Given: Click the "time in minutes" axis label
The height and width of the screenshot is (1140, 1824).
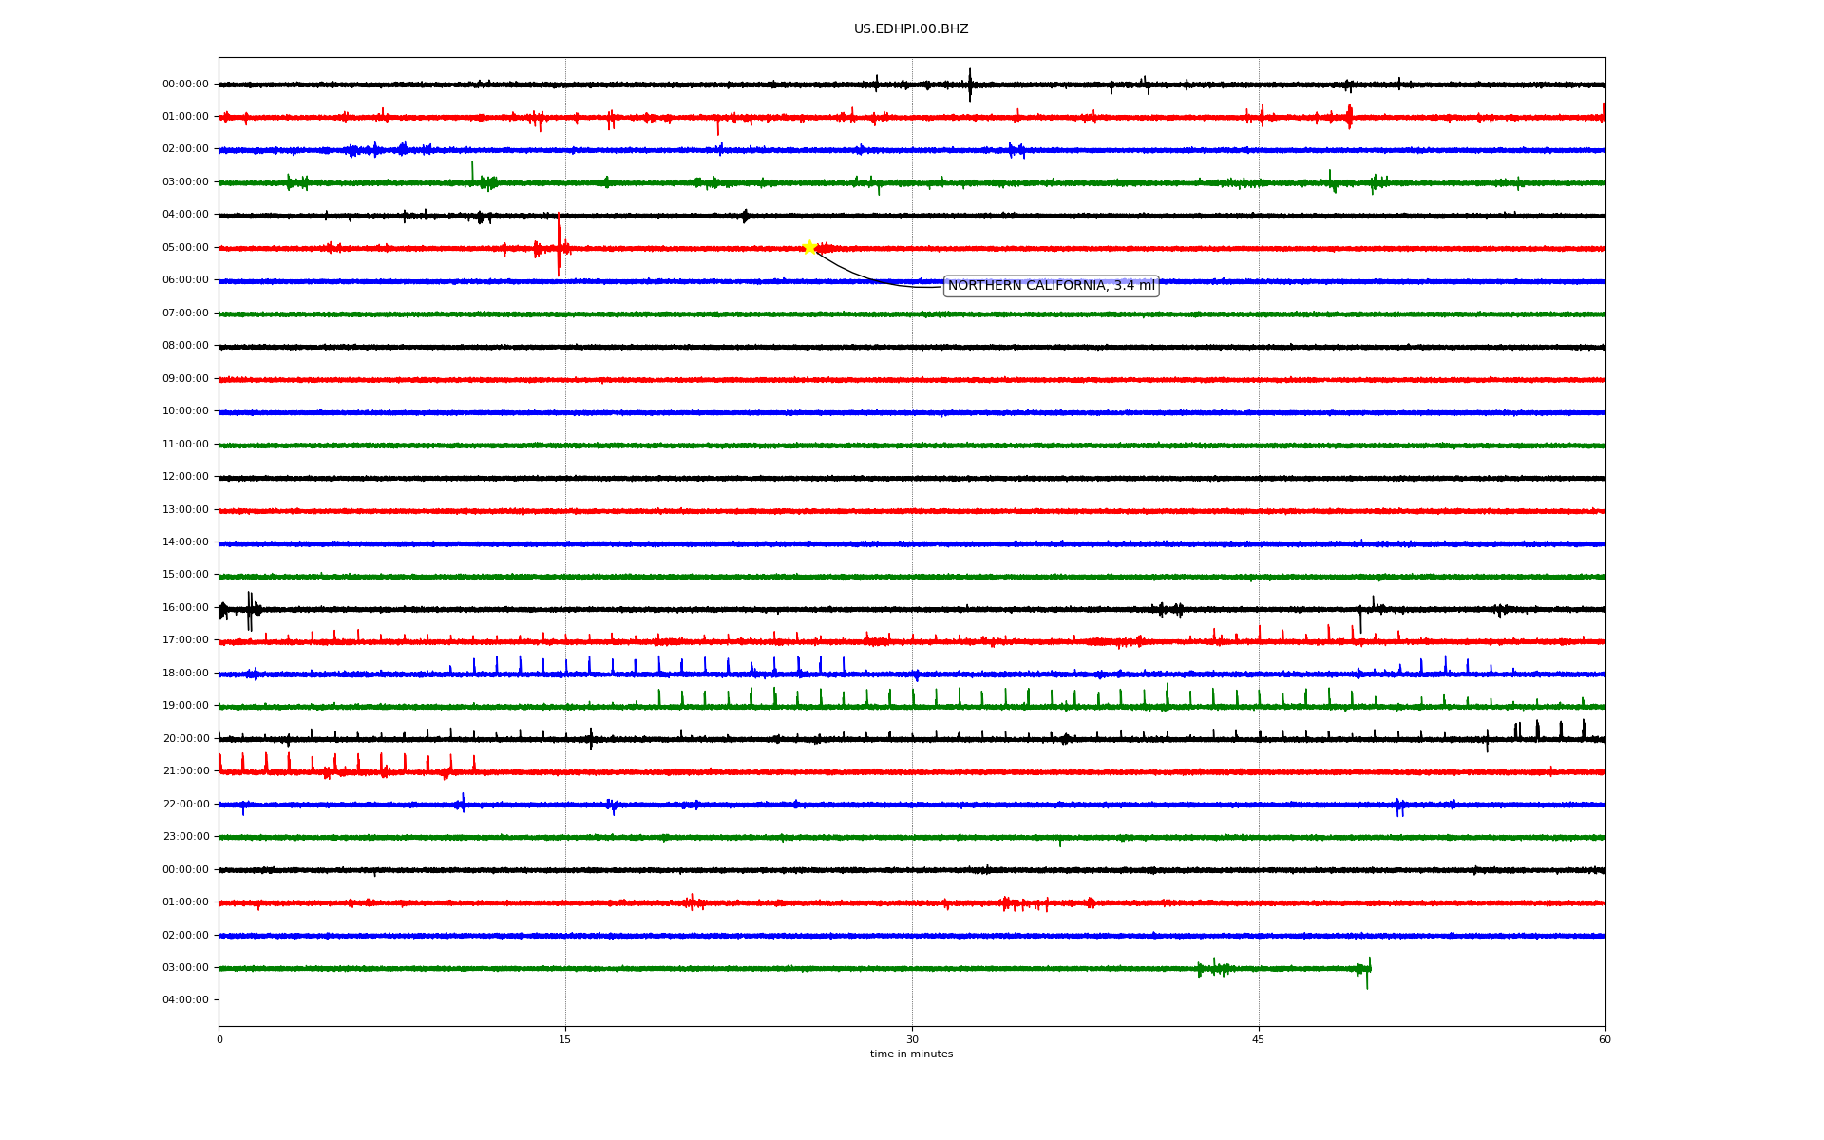Looking at the screenshot, I should pyautogui.click(x=911, y=1054).
